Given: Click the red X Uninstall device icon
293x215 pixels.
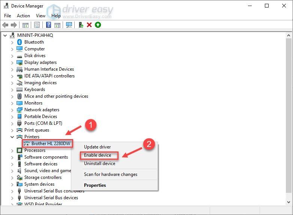Looking at the screenshot, I should [89, 25].
